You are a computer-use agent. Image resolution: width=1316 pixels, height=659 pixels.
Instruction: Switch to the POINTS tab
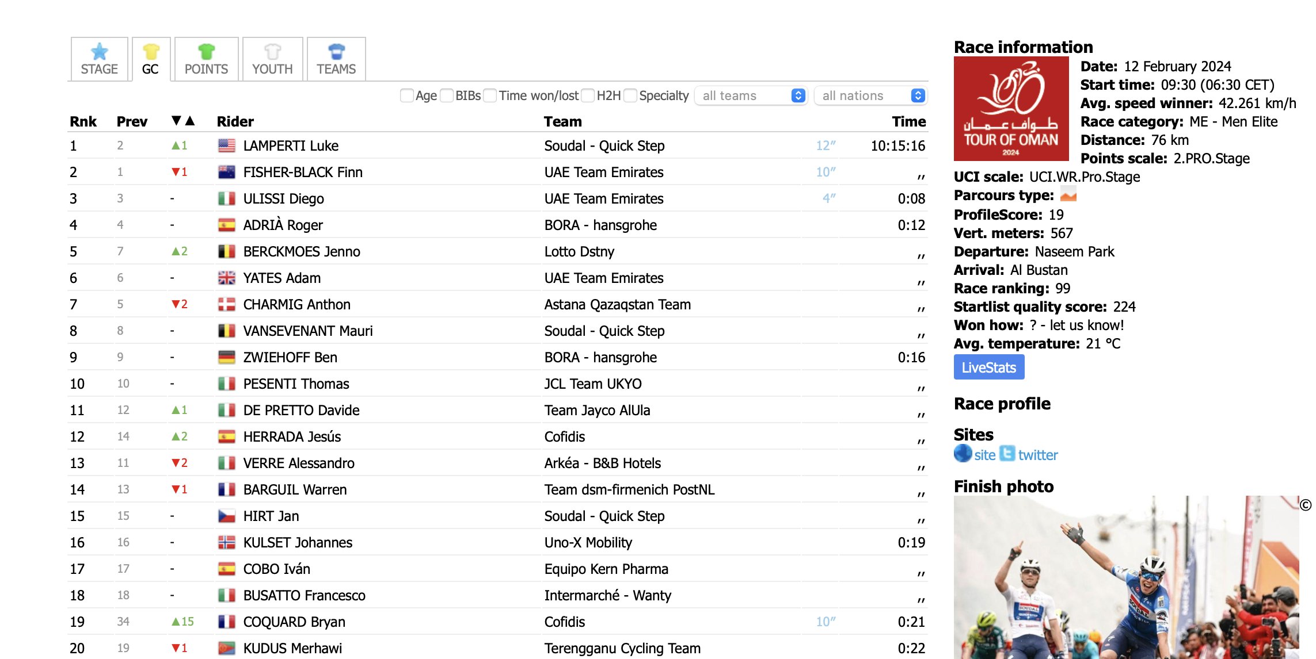206,59
